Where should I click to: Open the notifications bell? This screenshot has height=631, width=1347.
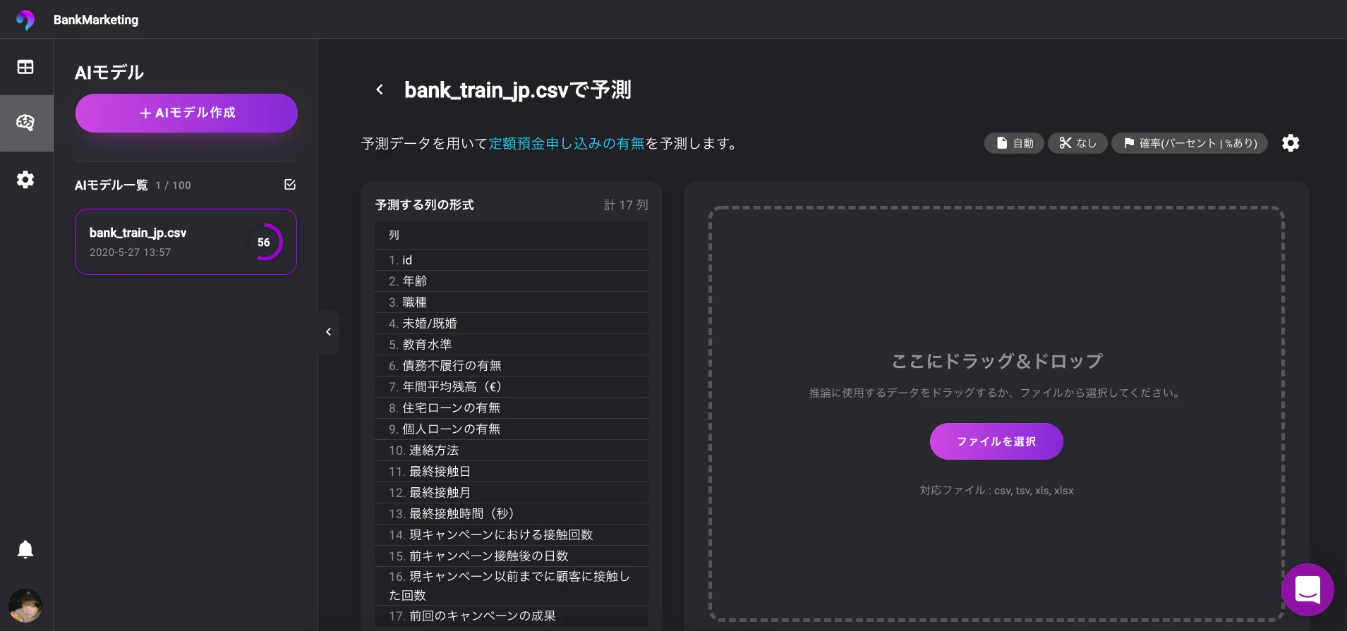(x=25, y=549)
